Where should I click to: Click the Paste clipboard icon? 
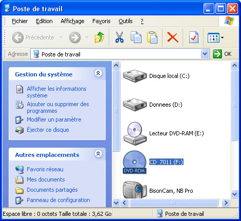[152, 37]
